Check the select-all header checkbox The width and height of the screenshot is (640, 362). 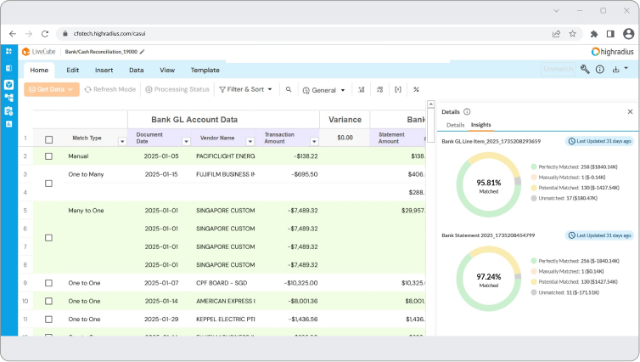pos(48,139)
